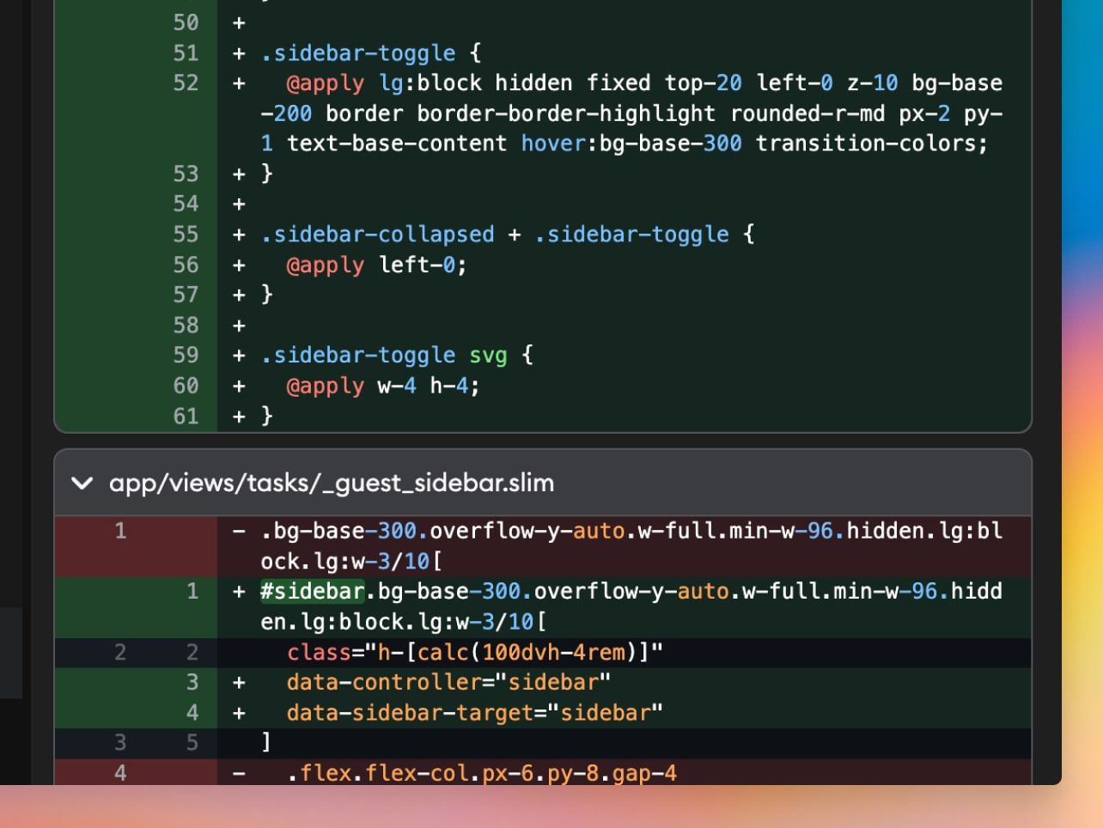Viewport: 1103px width, 828px height.
Task: Click the @apply keyword on line 60
Action: [326, 386]
